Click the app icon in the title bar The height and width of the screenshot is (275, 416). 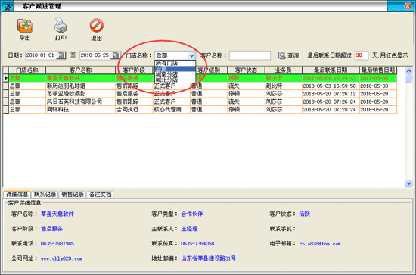click(x=7, y=6)
